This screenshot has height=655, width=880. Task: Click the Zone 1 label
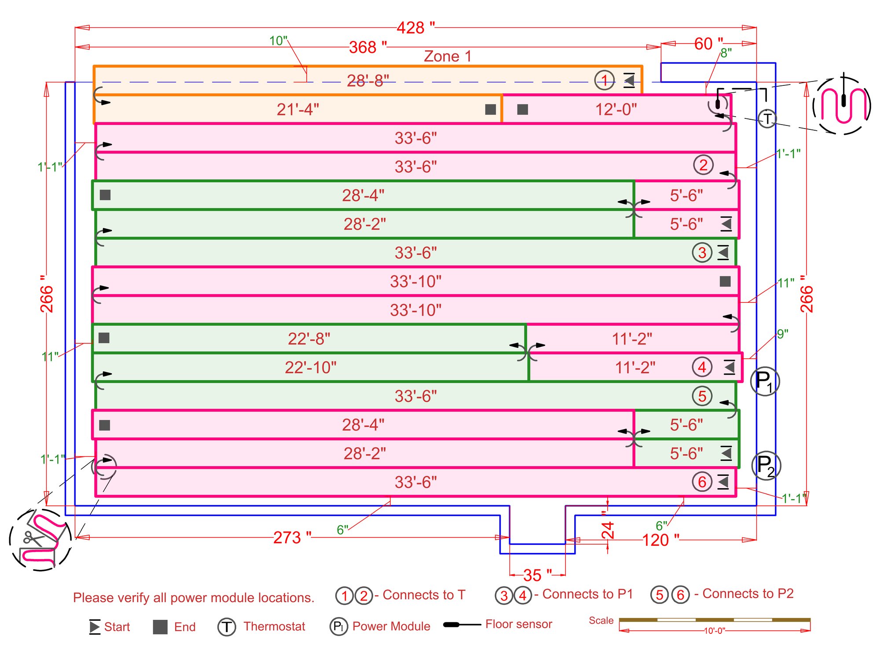447,56
